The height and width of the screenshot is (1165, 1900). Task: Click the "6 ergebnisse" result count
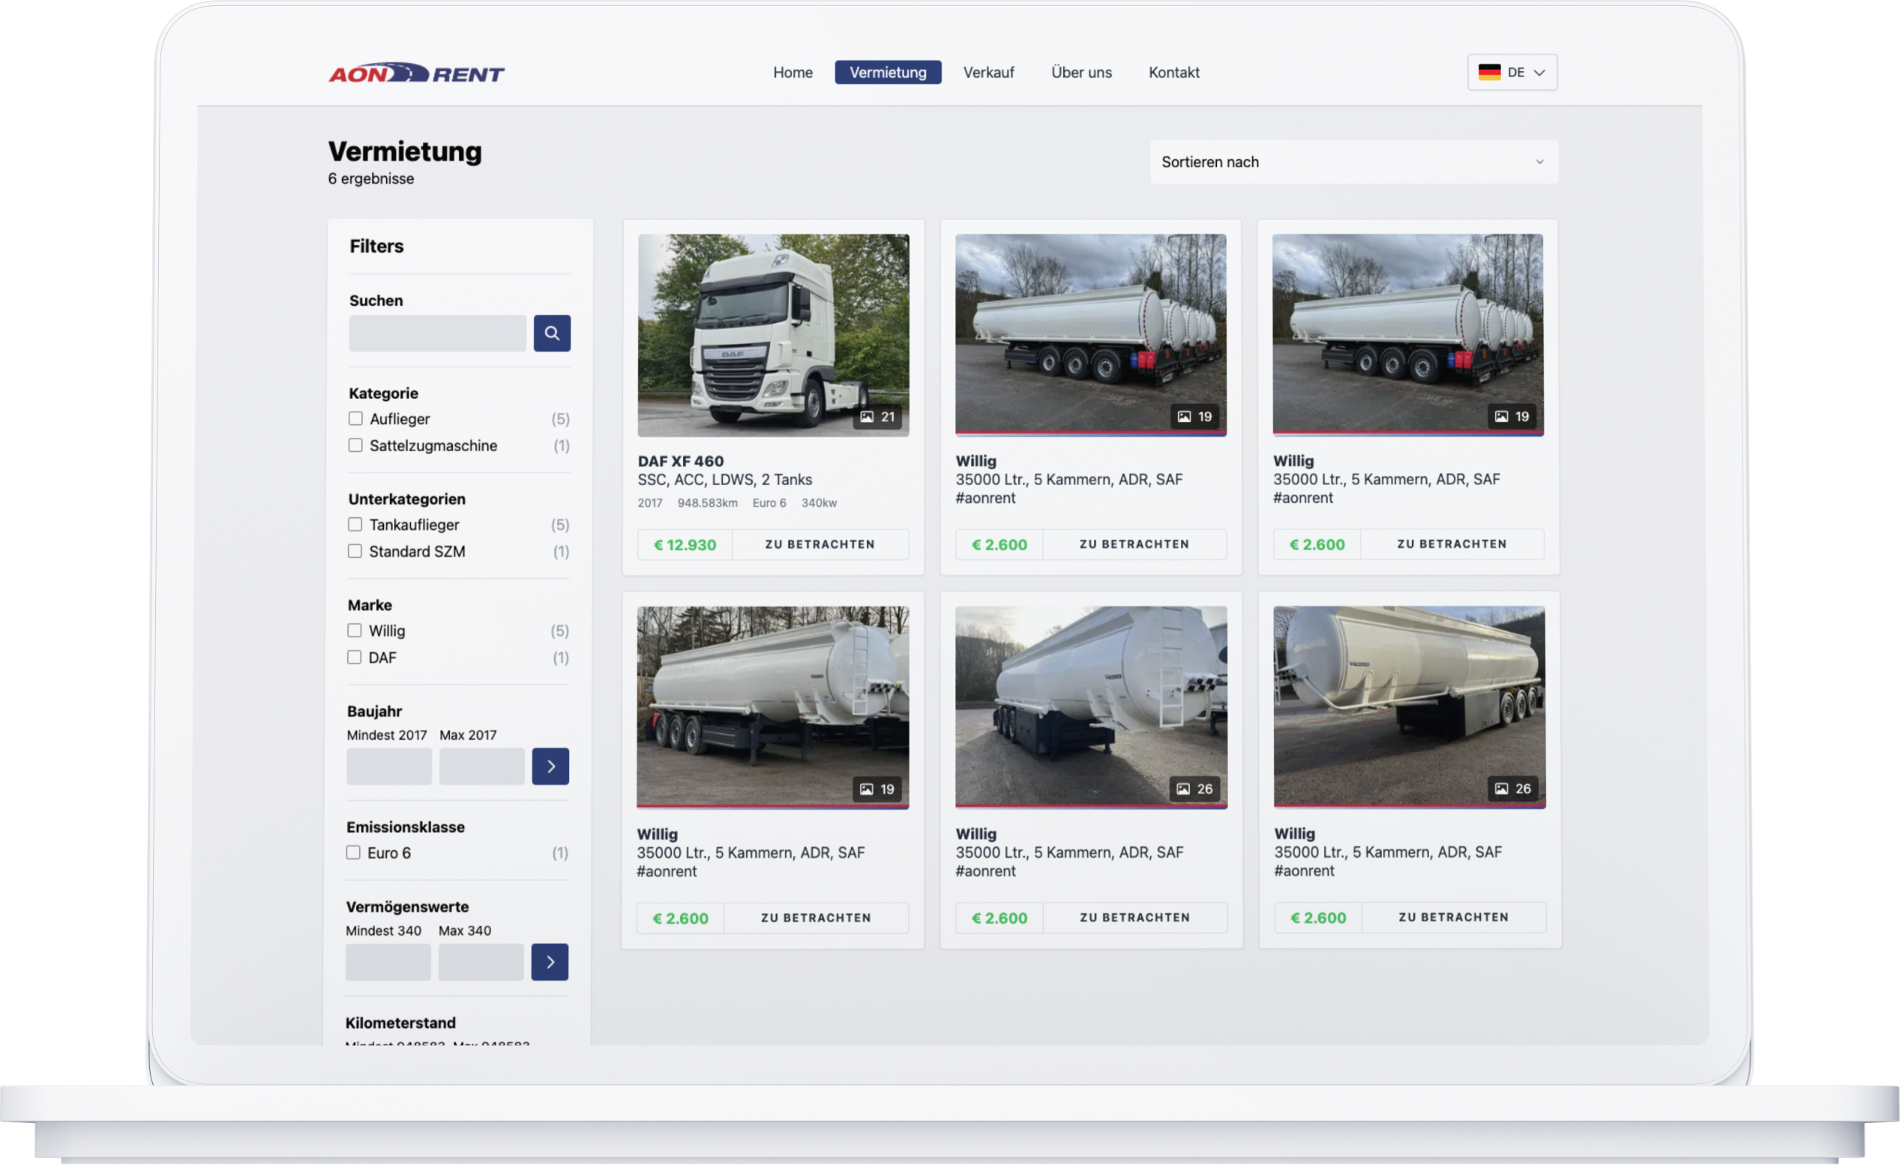[371, 179]
